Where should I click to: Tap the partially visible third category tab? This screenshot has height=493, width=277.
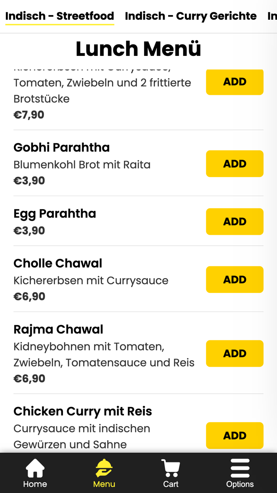tap(272, 16)
